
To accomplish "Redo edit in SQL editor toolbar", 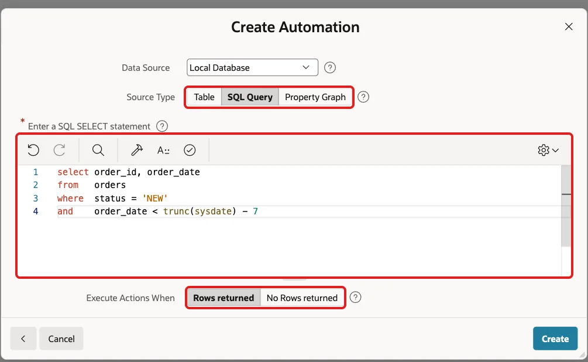I will pyautogui.click(x=59, y=150).
